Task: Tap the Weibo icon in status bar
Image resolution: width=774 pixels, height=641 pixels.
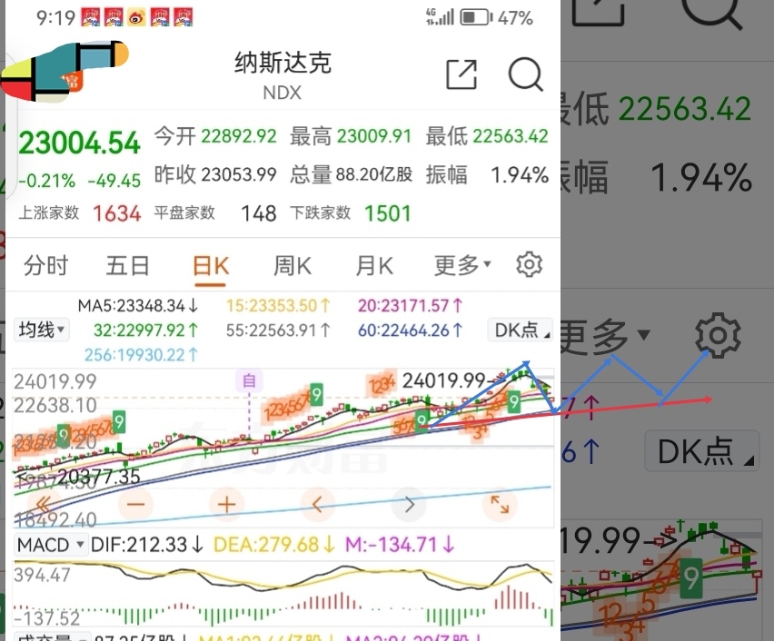Action: (137, 18)
